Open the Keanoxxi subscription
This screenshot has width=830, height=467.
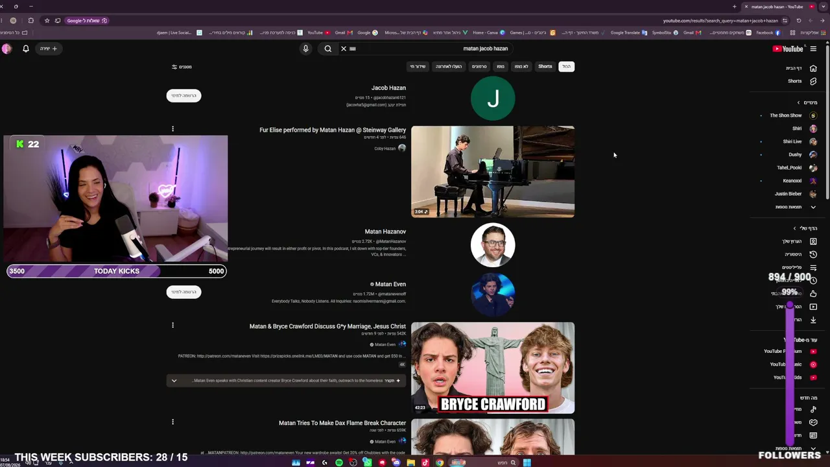tap(799, 180)
